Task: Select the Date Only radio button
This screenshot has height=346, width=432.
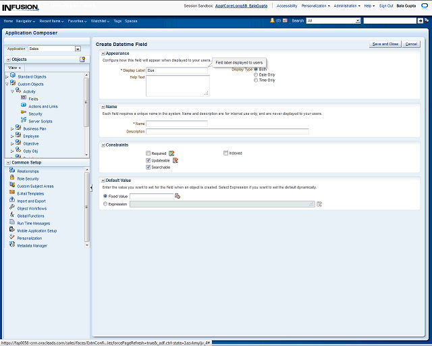Action: (x=256, y=74)
